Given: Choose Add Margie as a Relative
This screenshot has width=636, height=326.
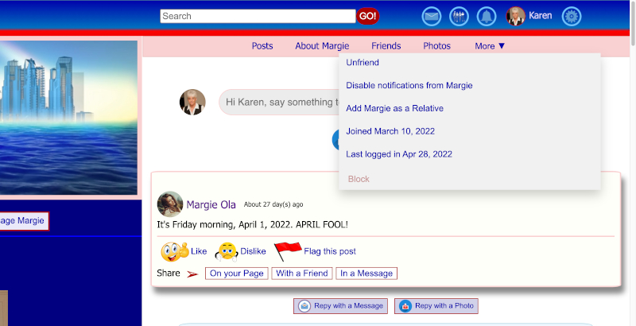Looking at the screenshot, I should (x=394, y=108).
